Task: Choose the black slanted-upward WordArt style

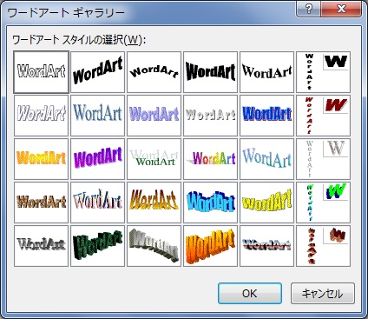Action: (97, 72)
